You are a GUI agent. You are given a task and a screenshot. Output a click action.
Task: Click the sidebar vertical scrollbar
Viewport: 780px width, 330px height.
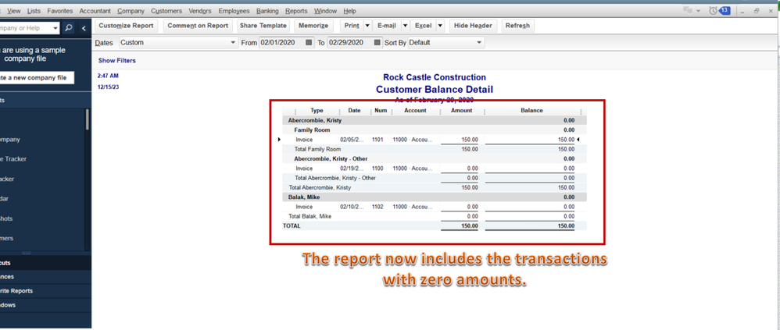(88, 119)
